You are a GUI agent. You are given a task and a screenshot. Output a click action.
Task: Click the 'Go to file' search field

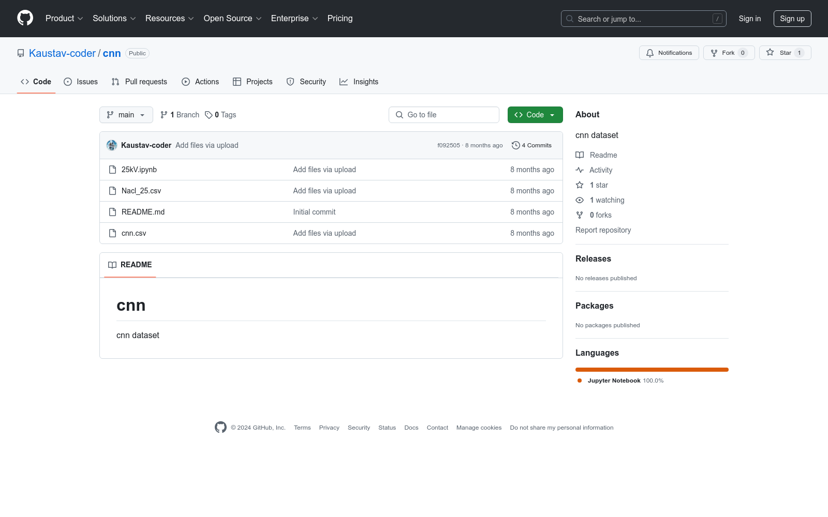pyautogui.click(x=444, y=115)
